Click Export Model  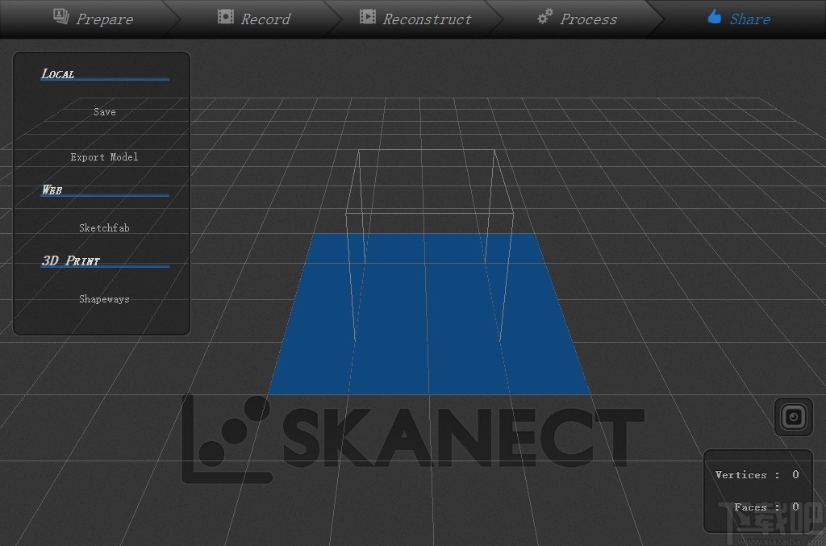coord(104,156)
